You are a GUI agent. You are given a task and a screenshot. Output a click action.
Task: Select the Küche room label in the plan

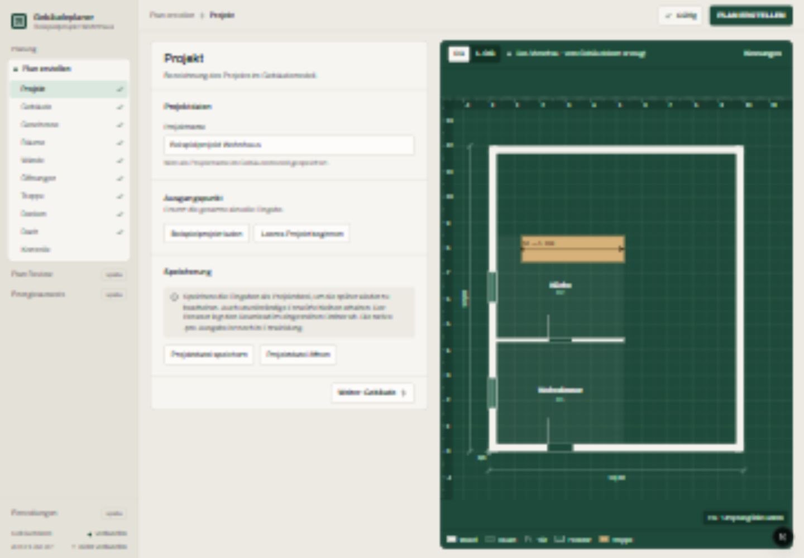point(560,286)
